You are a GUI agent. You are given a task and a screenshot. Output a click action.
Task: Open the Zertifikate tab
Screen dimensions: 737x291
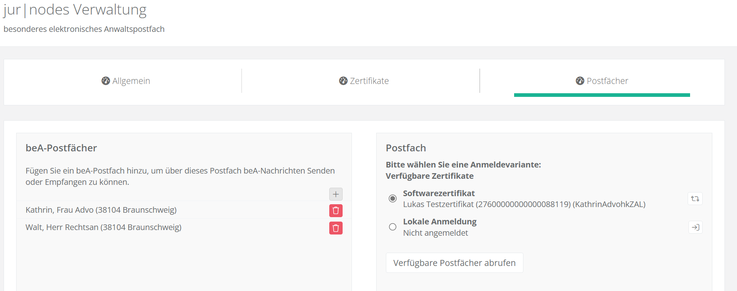pos(369,81)
